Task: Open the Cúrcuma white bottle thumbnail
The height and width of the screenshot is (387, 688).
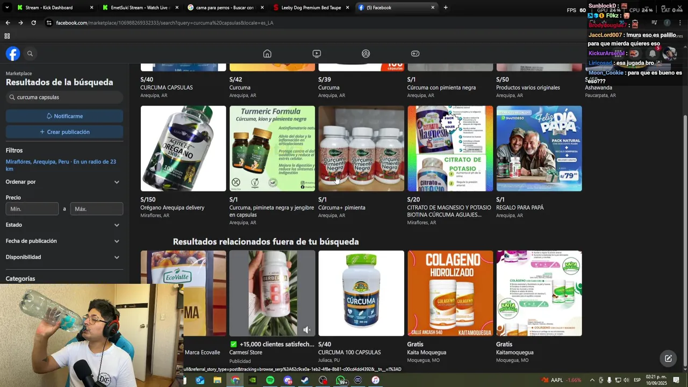Action: [361, 293]
